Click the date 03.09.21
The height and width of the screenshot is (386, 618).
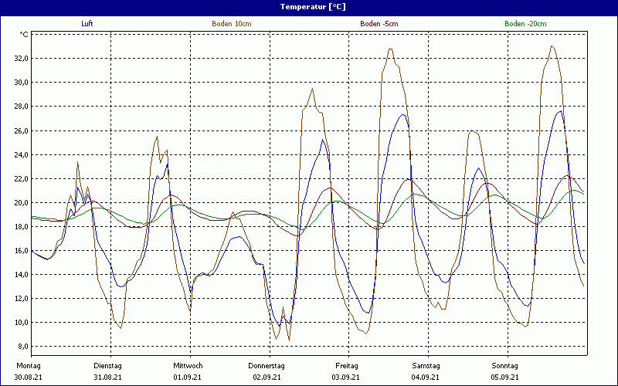[346, 378]
